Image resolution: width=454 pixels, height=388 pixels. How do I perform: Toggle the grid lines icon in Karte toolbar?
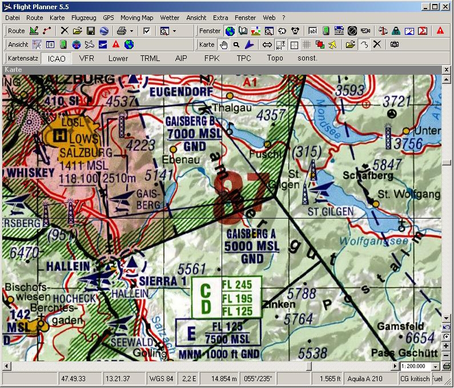coord(307,45)
